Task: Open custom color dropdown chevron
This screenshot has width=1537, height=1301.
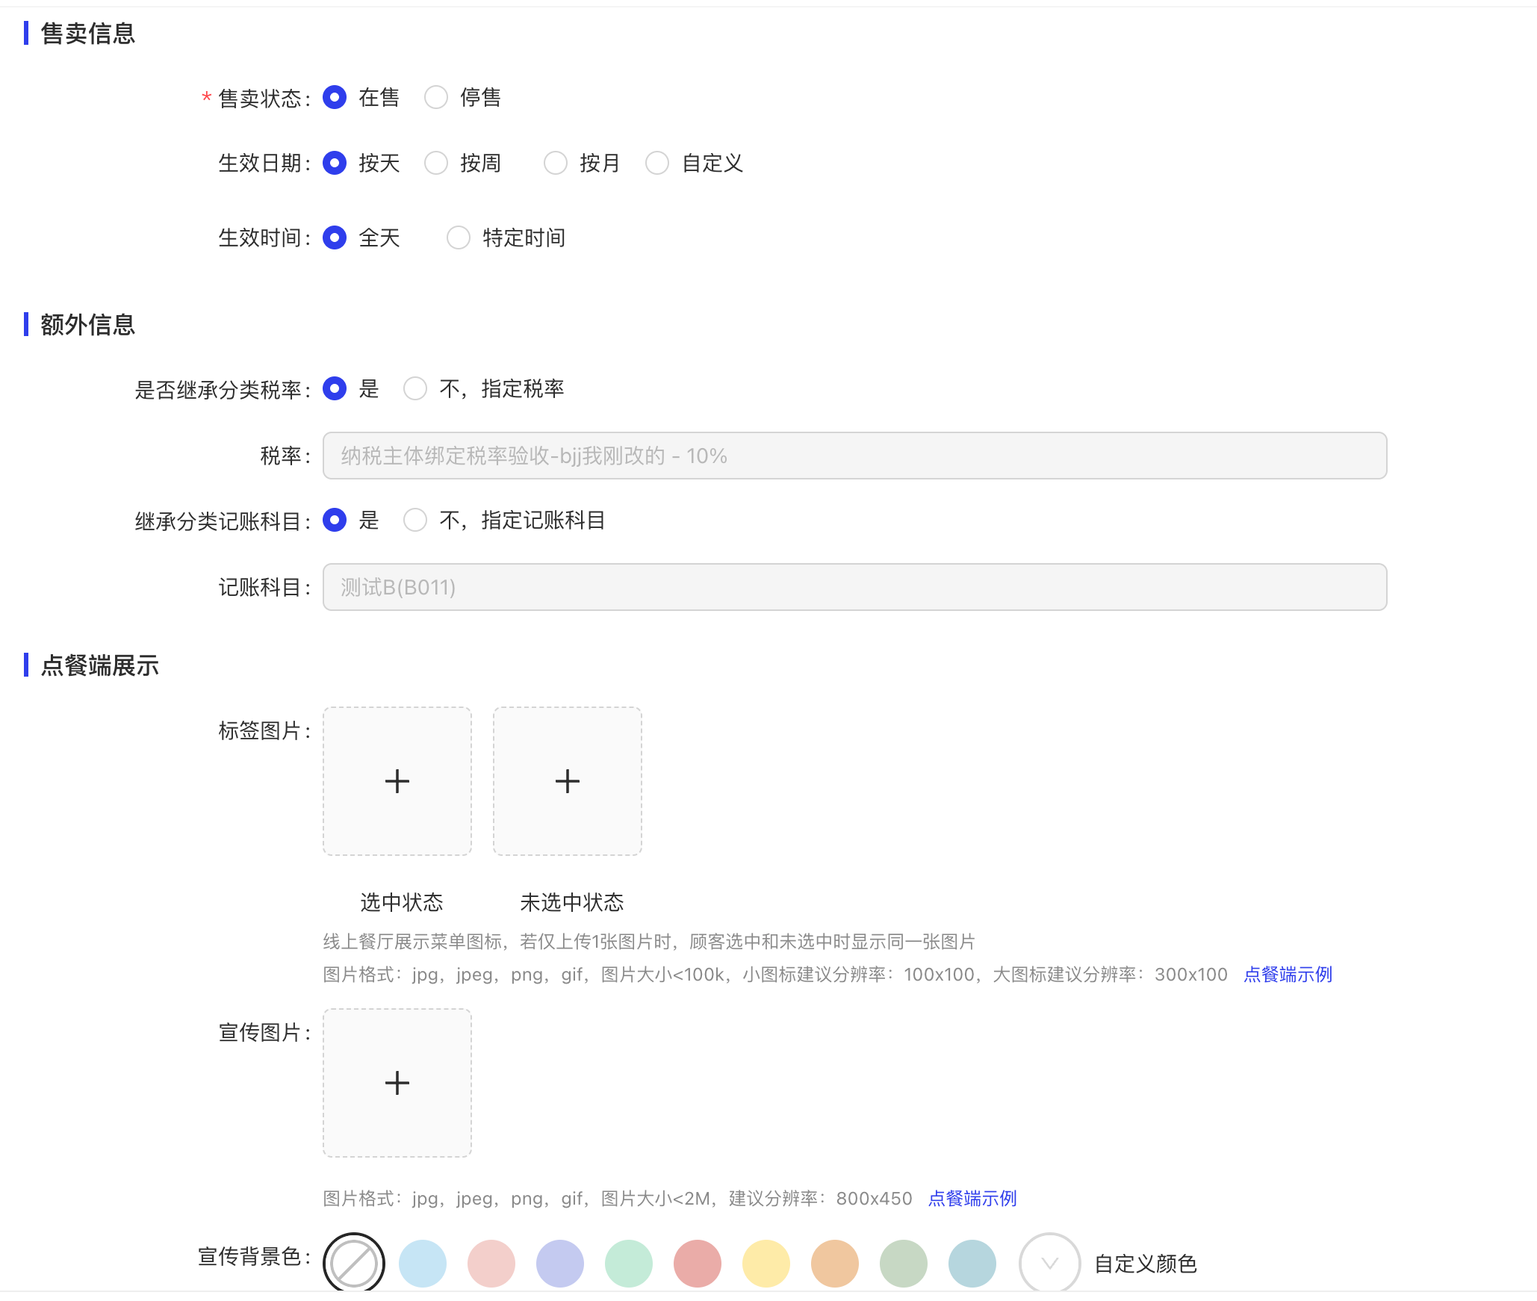Action: [x=1049, y=1263]
